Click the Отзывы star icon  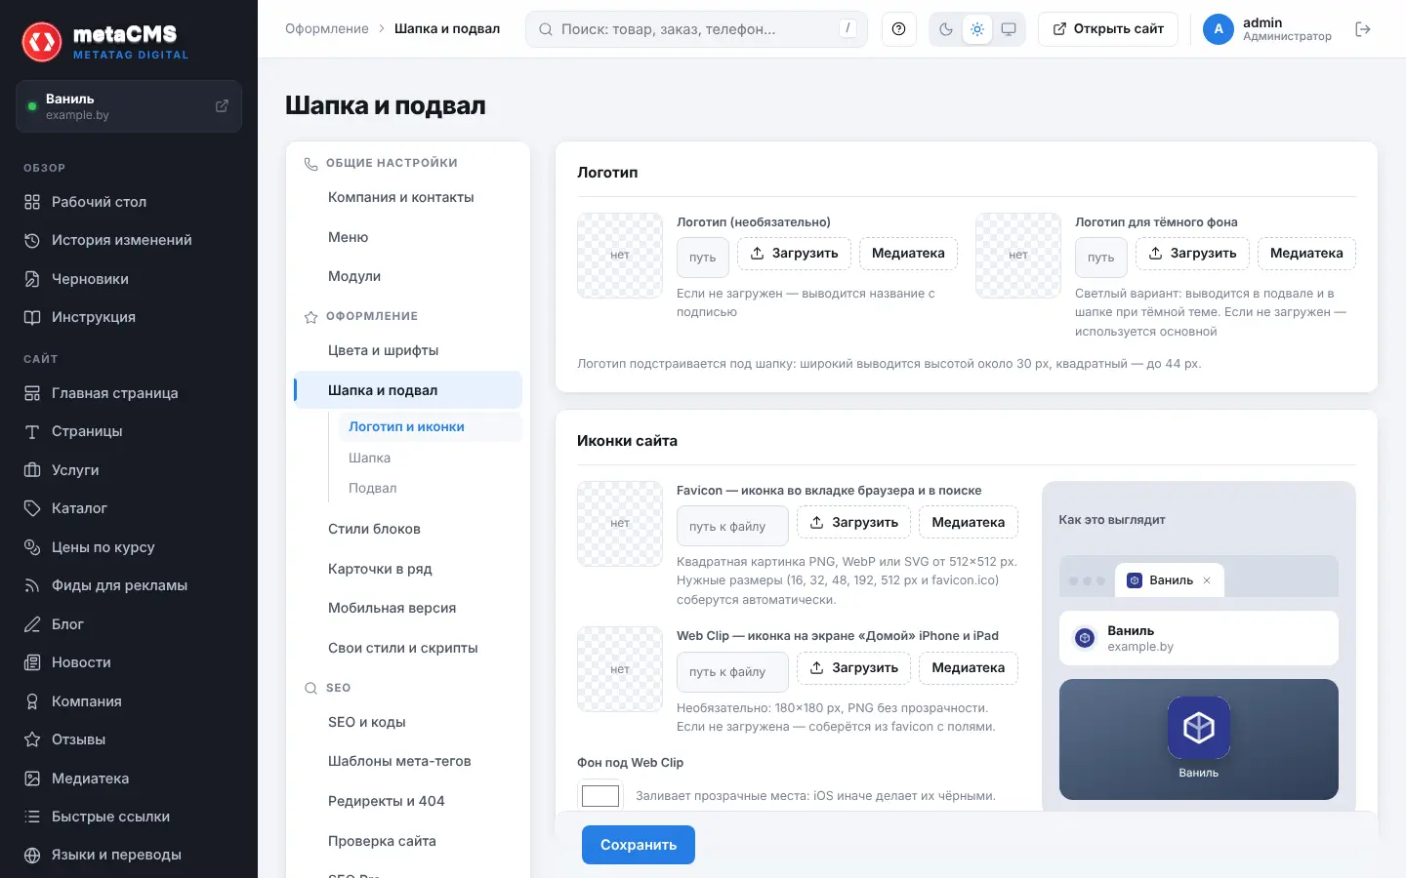[32, 739]
